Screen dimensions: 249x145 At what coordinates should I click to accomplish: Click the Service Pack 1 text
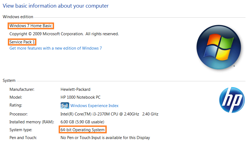(22, 42)
